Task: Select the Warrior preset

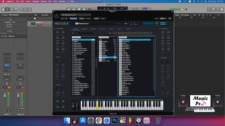Action: tap(135, 94)
